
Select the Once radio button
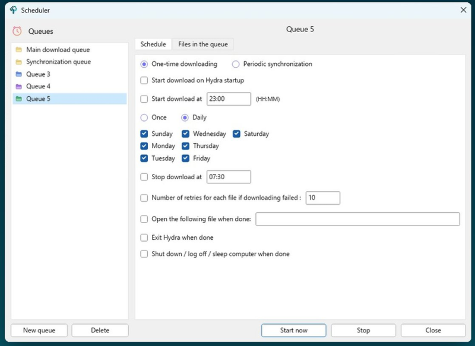click(144, 118)
